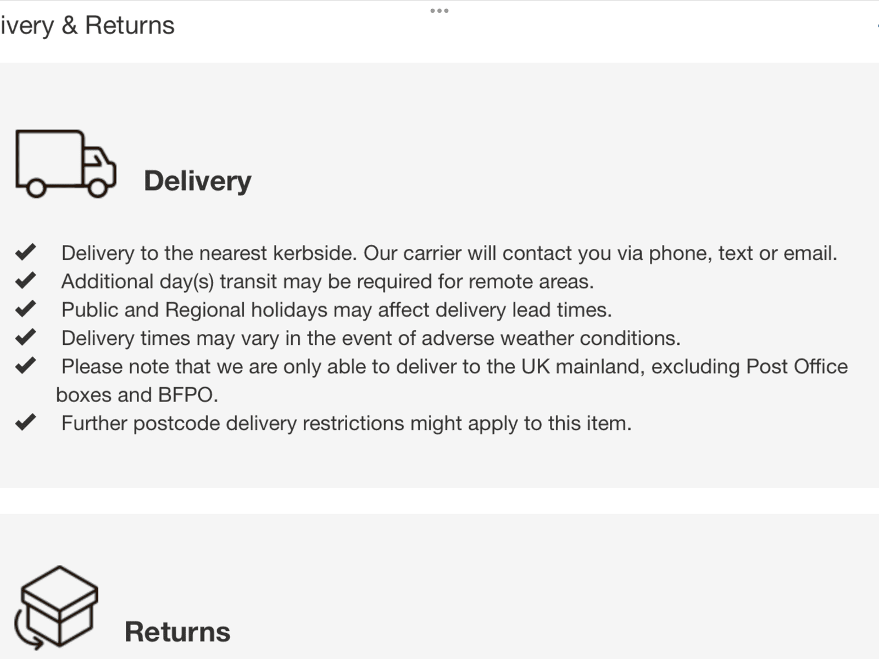Click checkmark beside Public and Regional holidays

pos(25,309)
